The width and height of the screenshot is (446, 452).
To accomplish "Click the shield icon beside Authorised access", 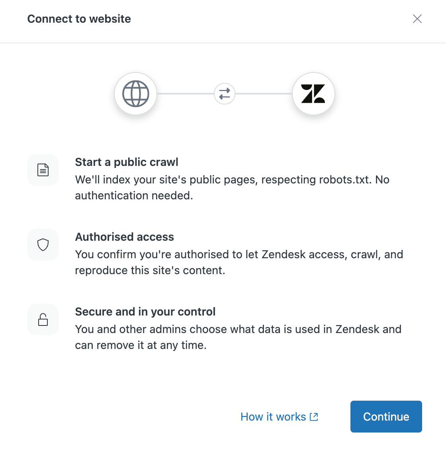I will click(x=43, y=245).
